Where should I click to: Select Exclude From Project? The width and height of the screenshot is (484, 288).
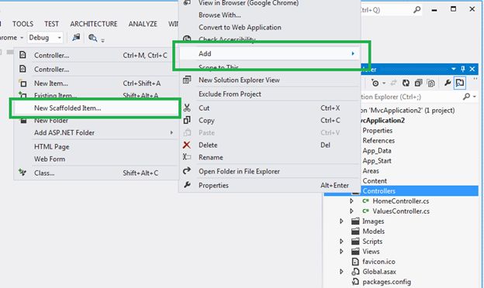point(269,94)
